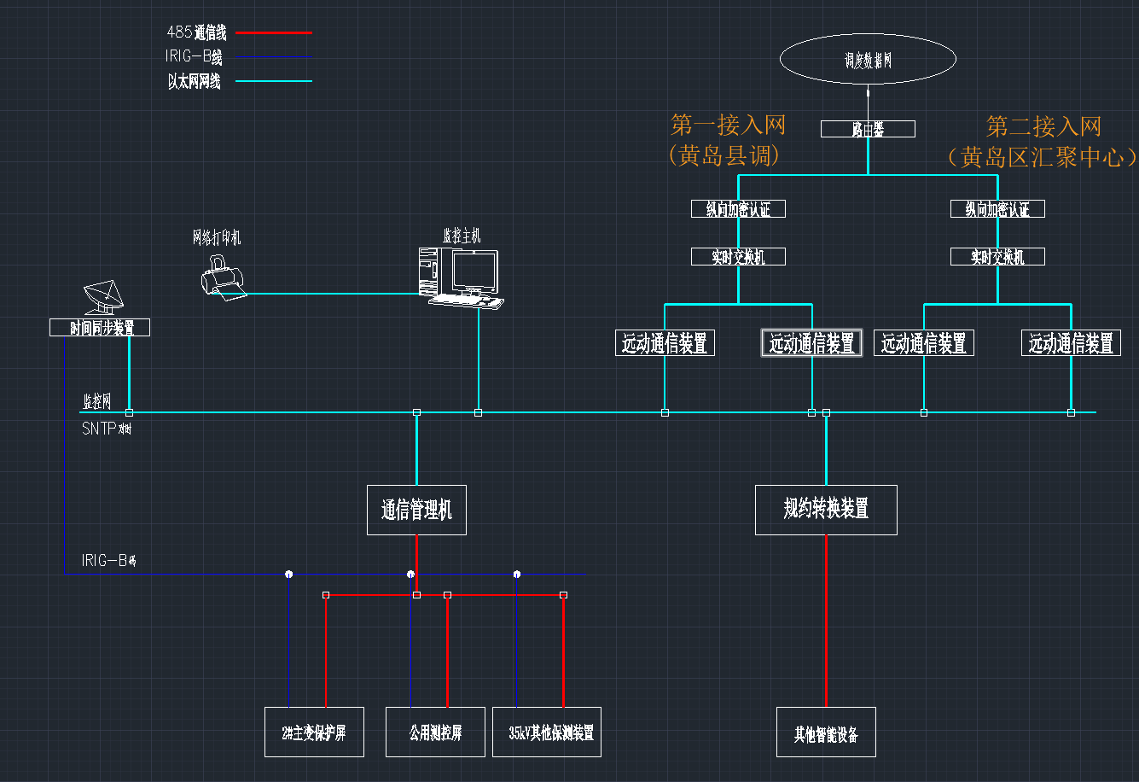The height and width of the screenshot is (782, 1139).
Task: Select the 调度数据网 ellipse
Action: pyautogui.click(x=868, y=60)
